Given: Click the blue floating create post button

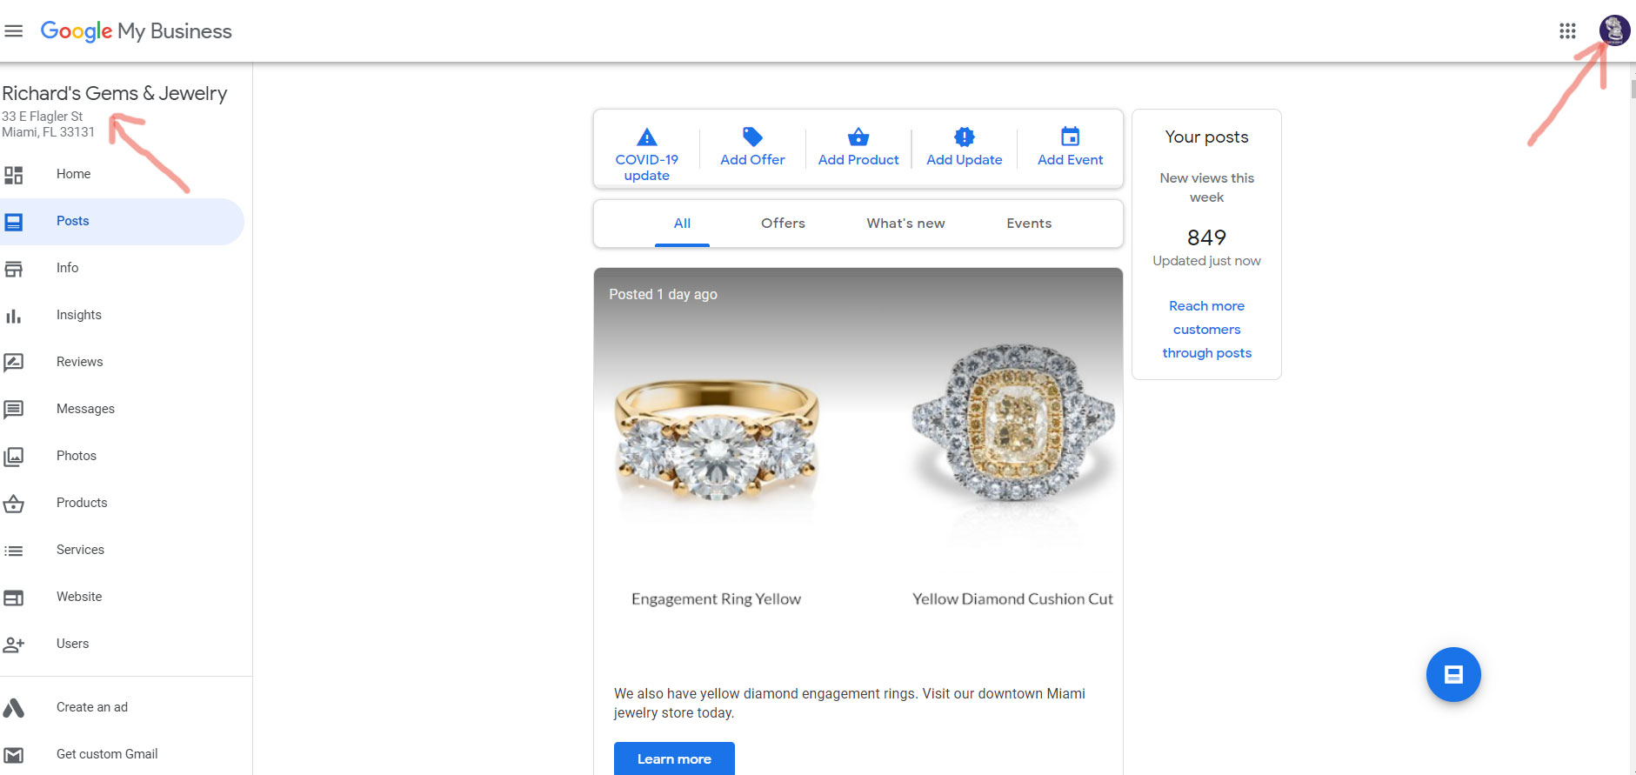Looking at the screenshot, I should click(x=1453, y=674).
